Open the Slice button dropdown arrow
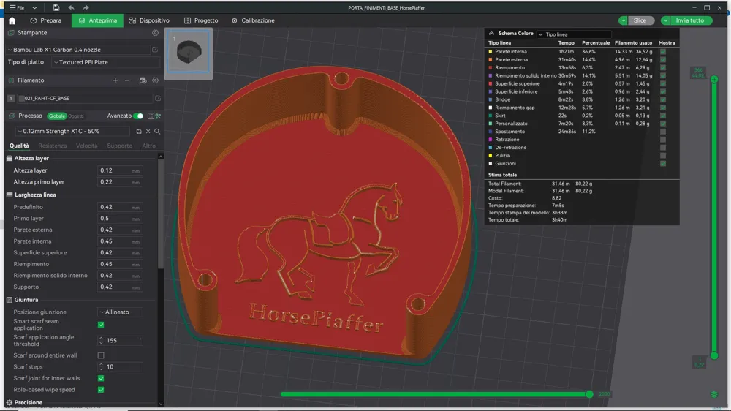The image size is (731, 411). tap(623, 20)
